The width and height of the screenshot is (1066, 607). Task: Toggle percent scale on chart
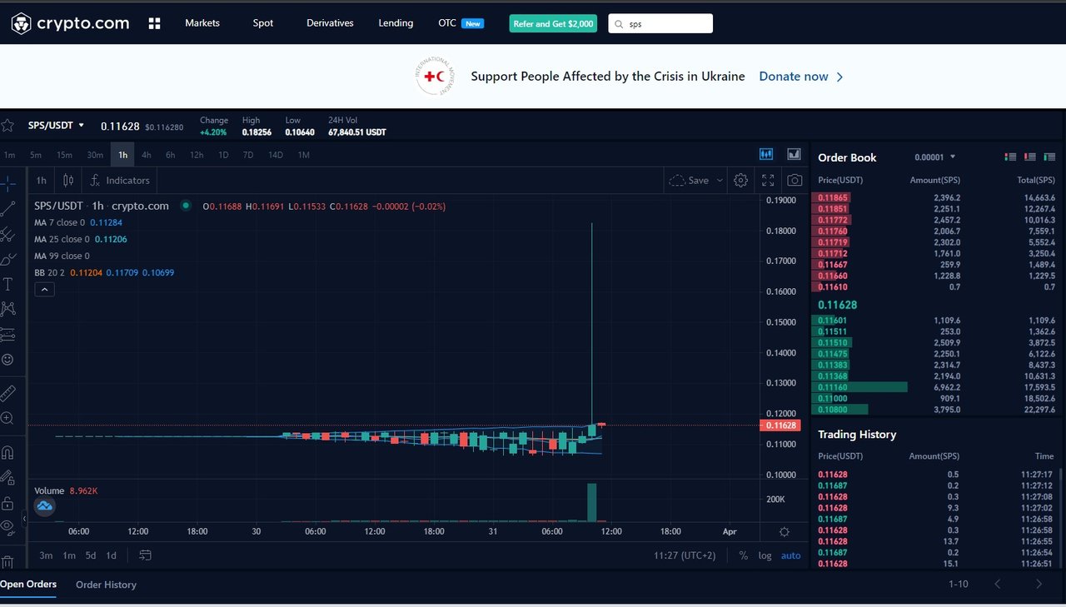743,555
